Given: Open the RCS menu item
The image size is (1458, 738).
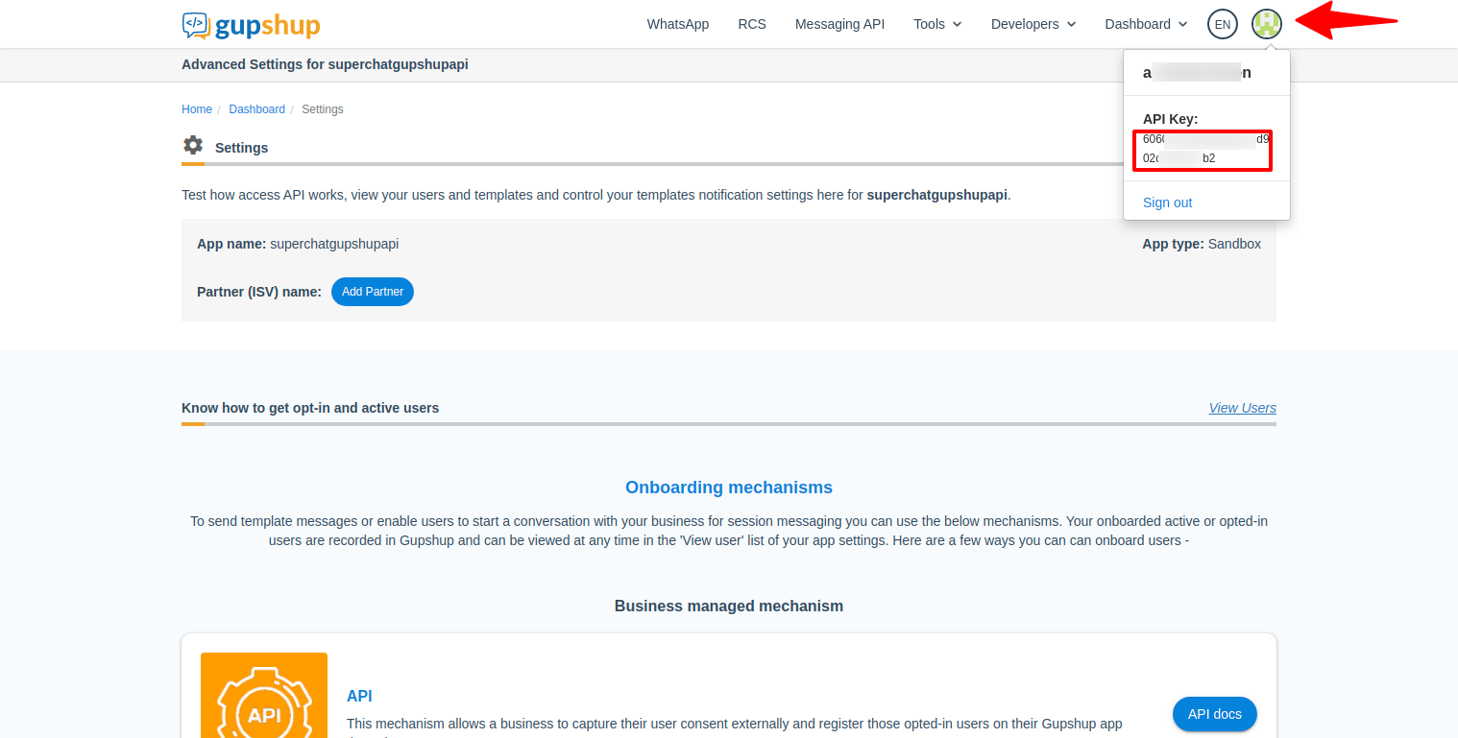Looking at the screenshot, I should coord(752,24).
